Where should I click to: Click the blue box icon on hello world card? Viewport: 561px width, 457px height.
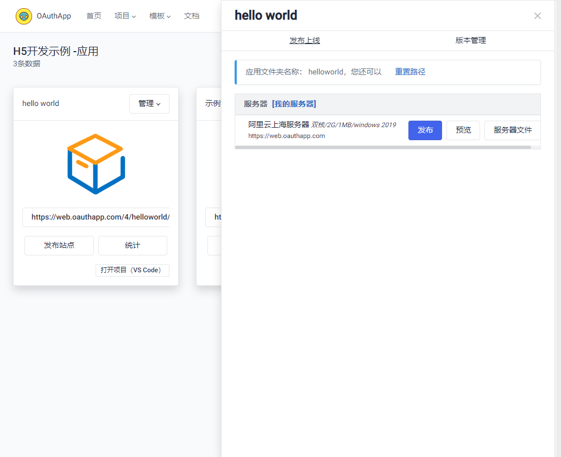click(96, 163)
